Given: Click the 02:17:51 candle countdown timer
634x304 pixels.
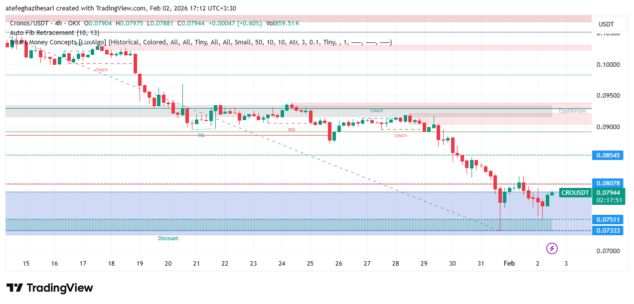Looking at the screenshot, I should coord(608,200).
